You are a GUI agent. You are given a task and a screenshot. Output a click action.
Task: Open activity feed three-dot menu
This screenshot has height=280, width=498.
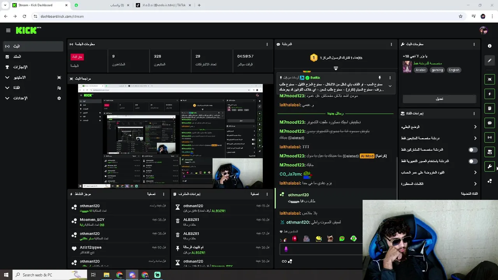point(163,194)
